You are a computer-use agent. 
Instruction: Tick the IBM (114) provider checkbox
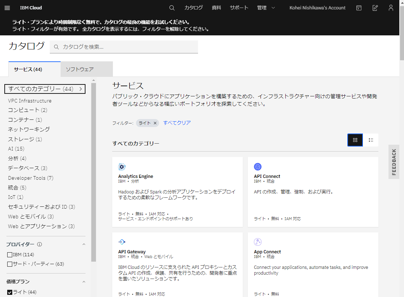click(10, 255)
